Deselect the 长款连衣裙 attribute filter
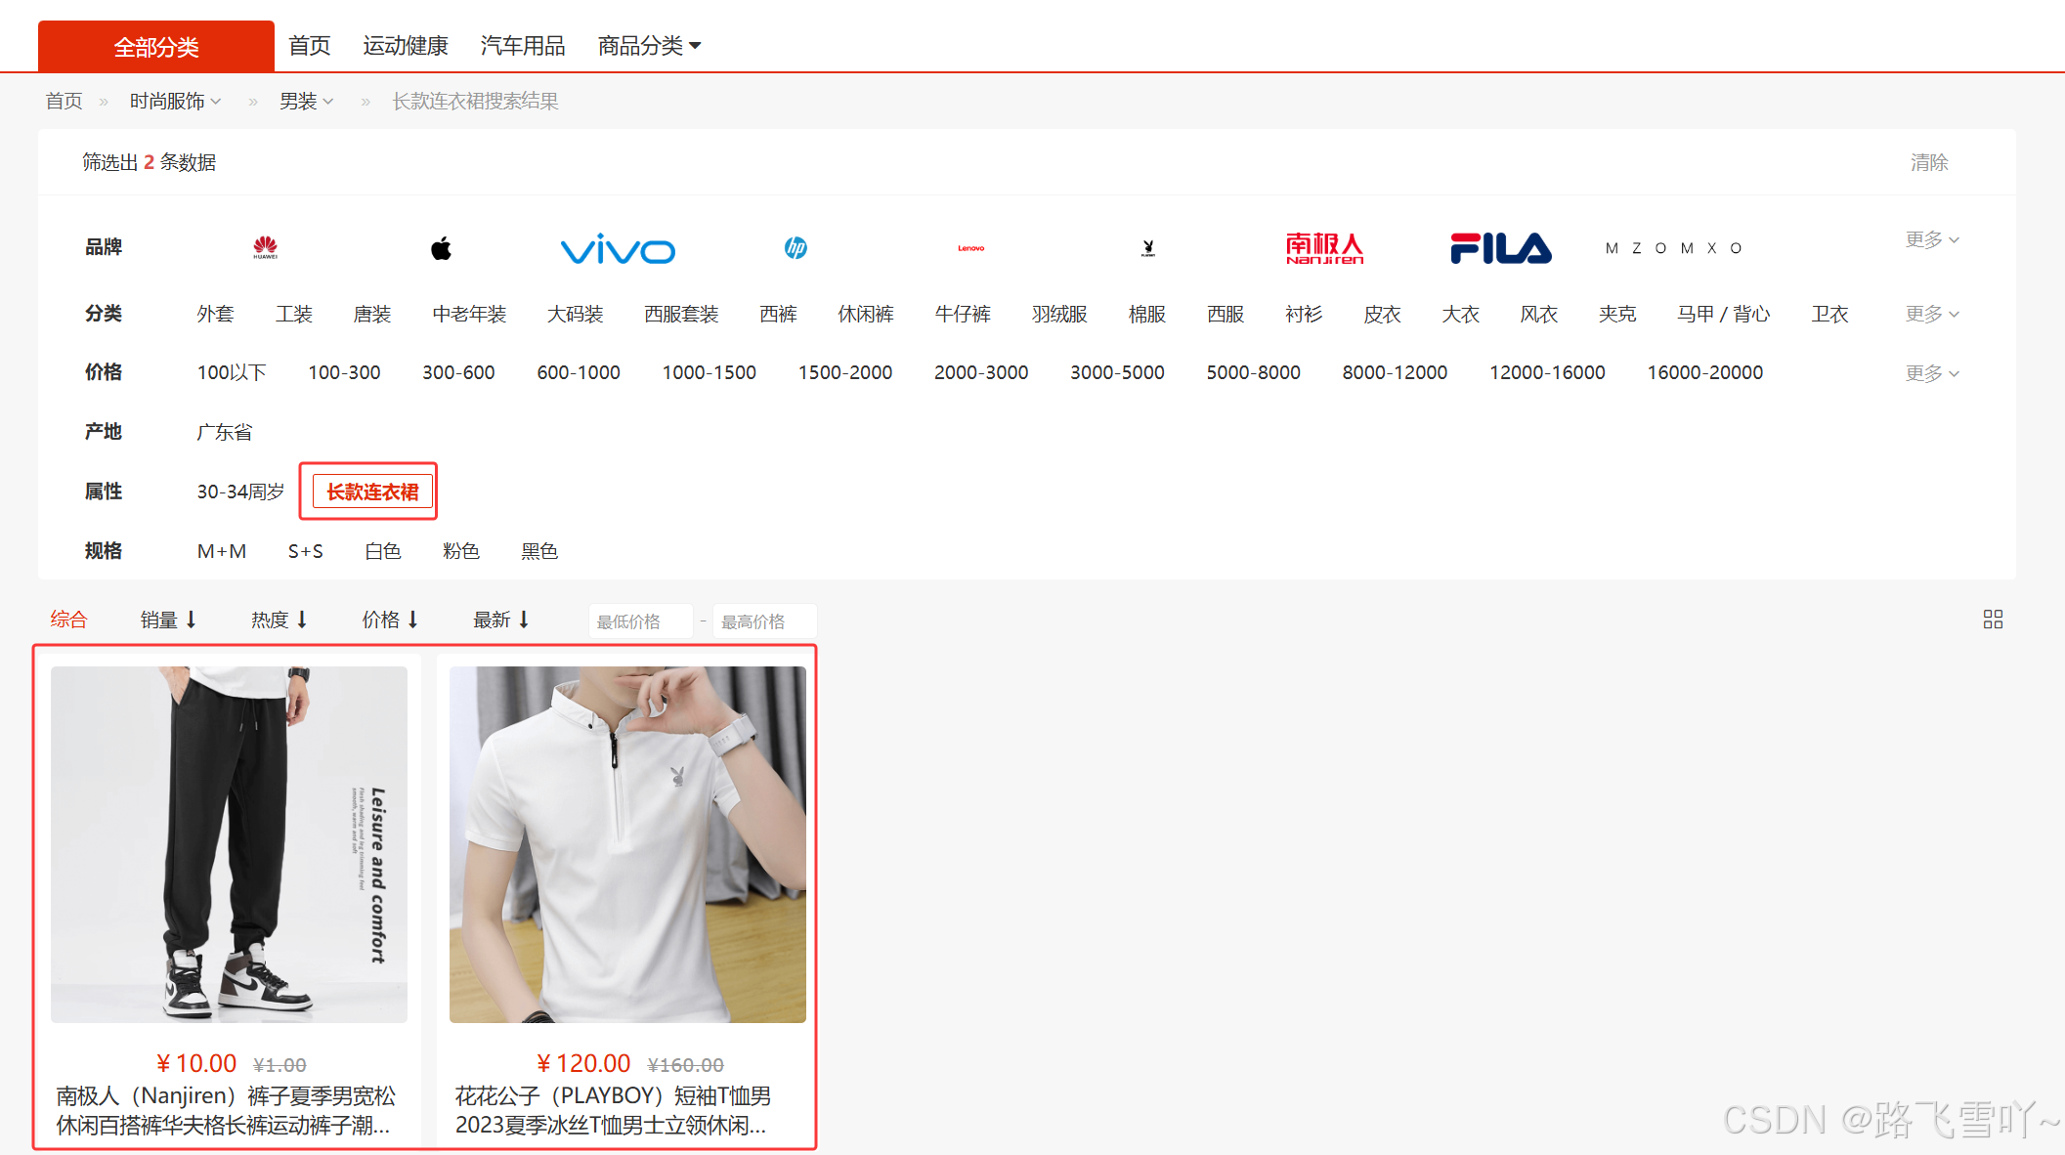The height and width of the screenshot is (1155, 2065). (x=372, y=492)
